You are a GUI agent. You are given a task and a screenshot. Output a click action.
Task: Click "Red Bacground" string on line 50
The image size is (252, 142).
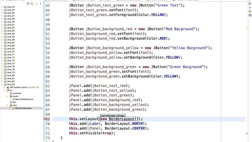pyautogui.click(x=180, y=29)
